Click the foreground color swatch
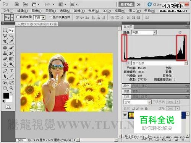This screenshot has height=143, width=191. 6,96
